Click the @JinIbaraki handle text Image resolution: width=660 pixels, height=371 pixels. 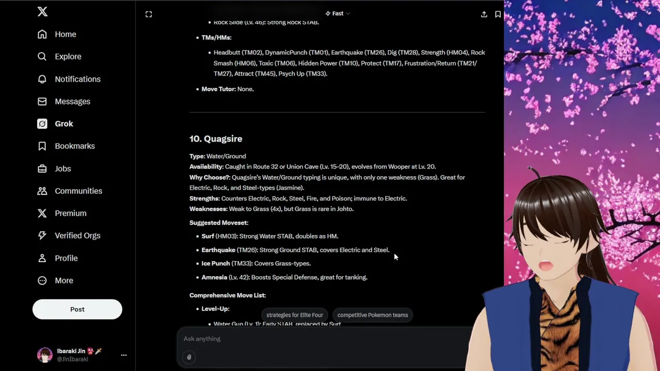(72, 359)
